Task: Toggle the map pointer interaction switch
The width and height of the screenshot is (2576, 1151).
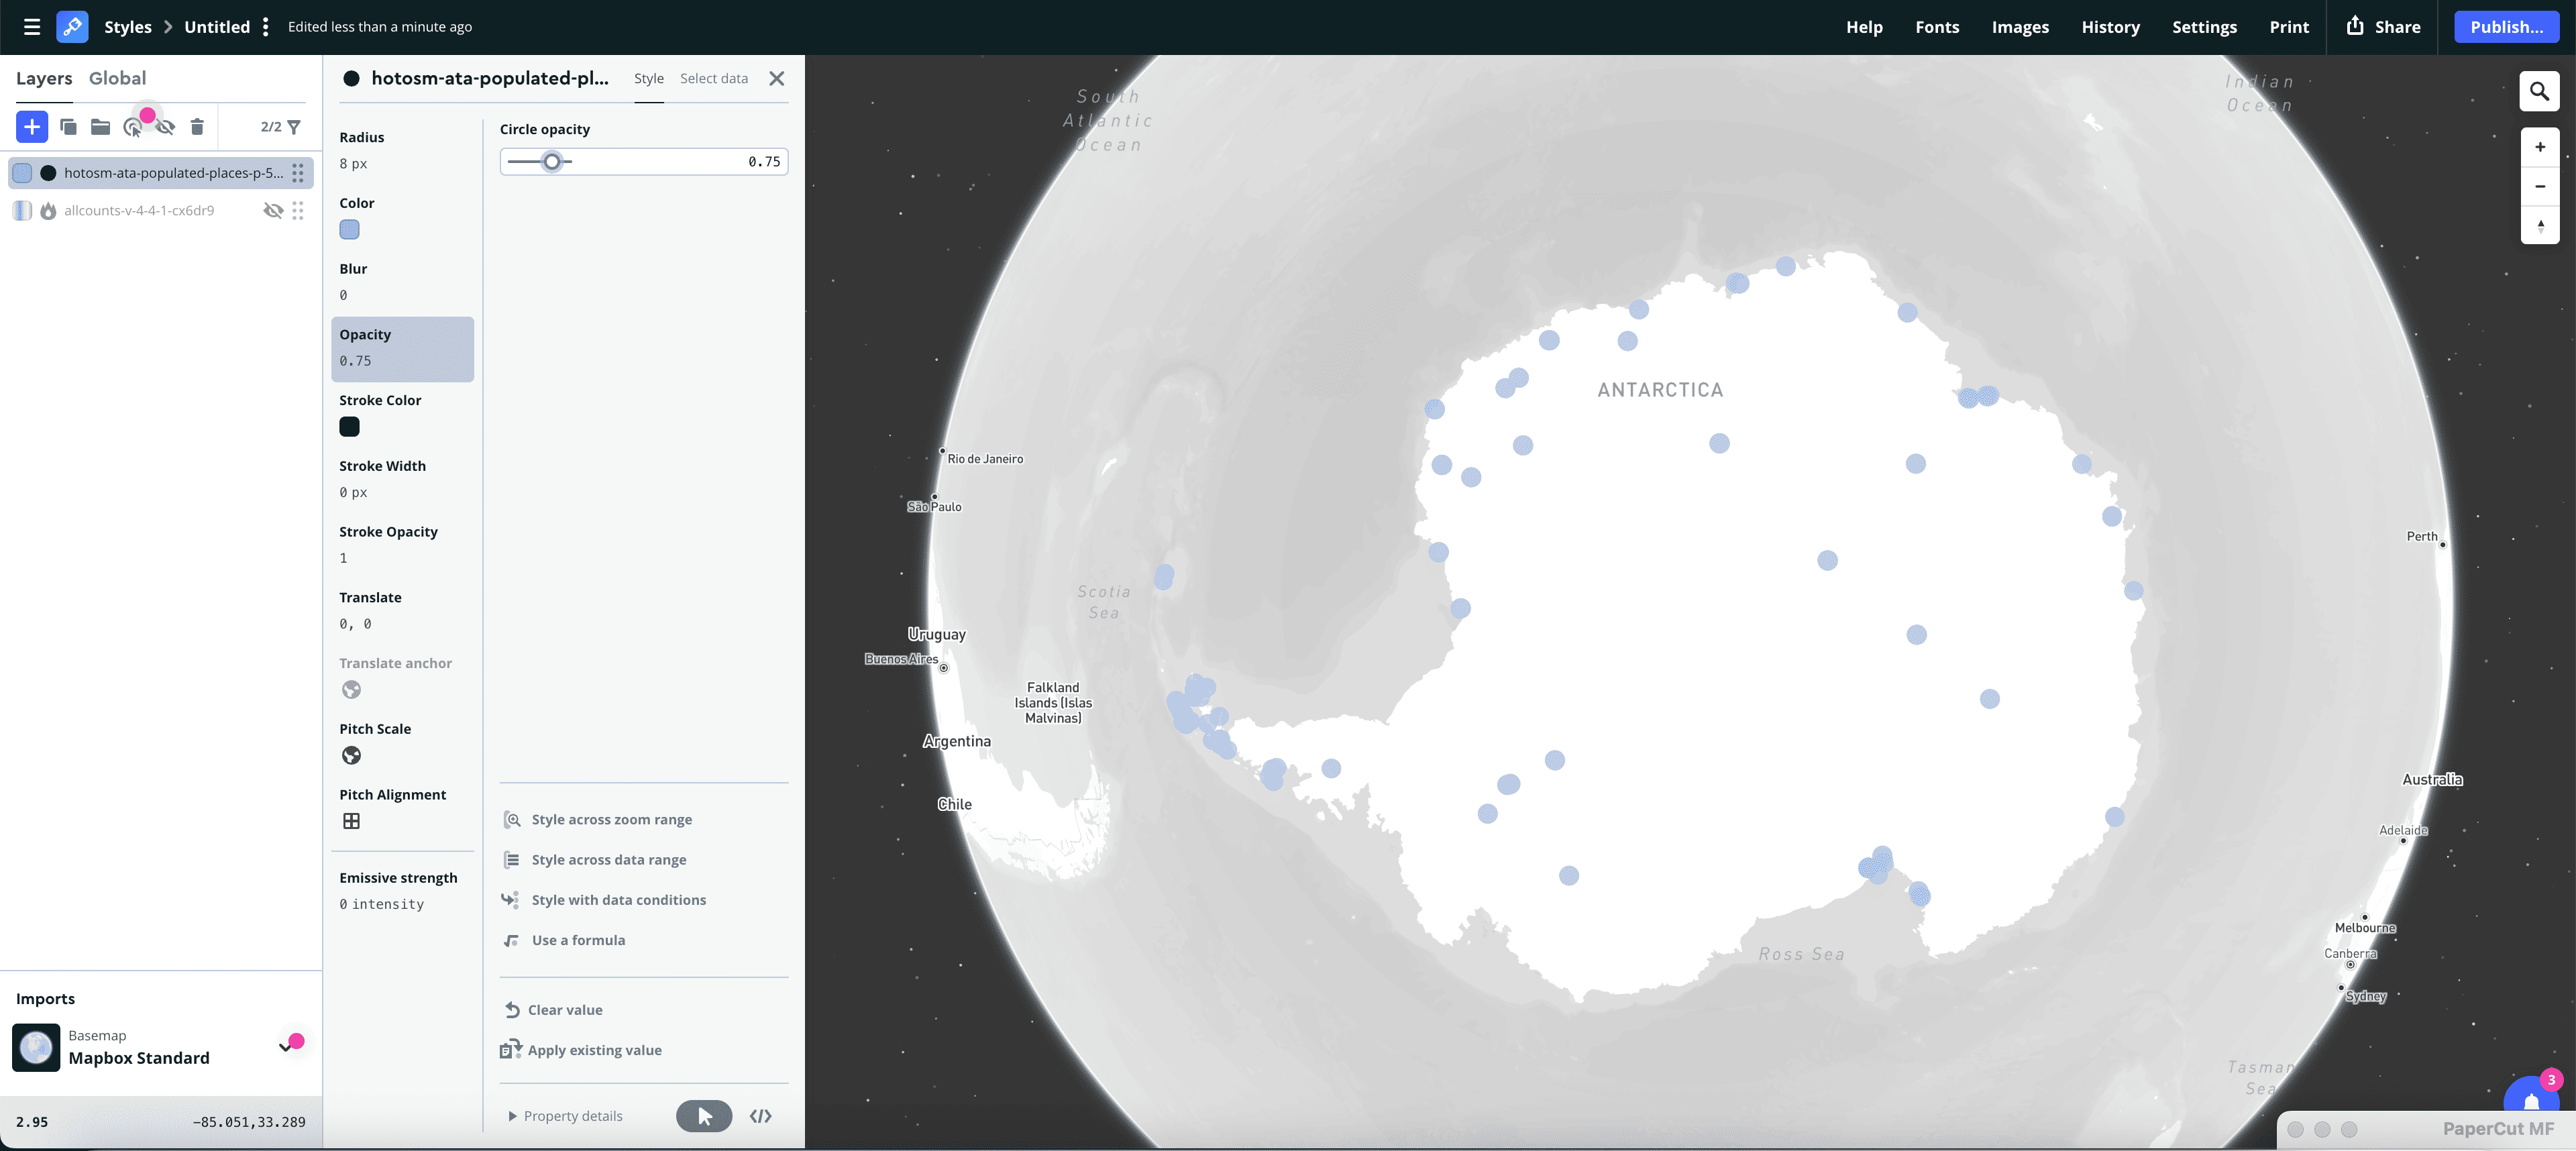Action: tap(704, 1117)
